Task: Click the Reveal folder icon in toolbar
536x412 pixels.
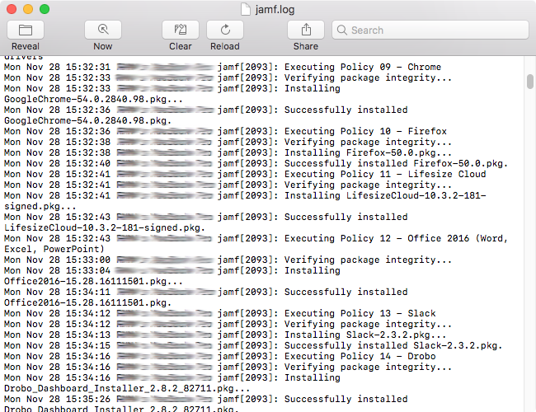Action: pos(26,30)
